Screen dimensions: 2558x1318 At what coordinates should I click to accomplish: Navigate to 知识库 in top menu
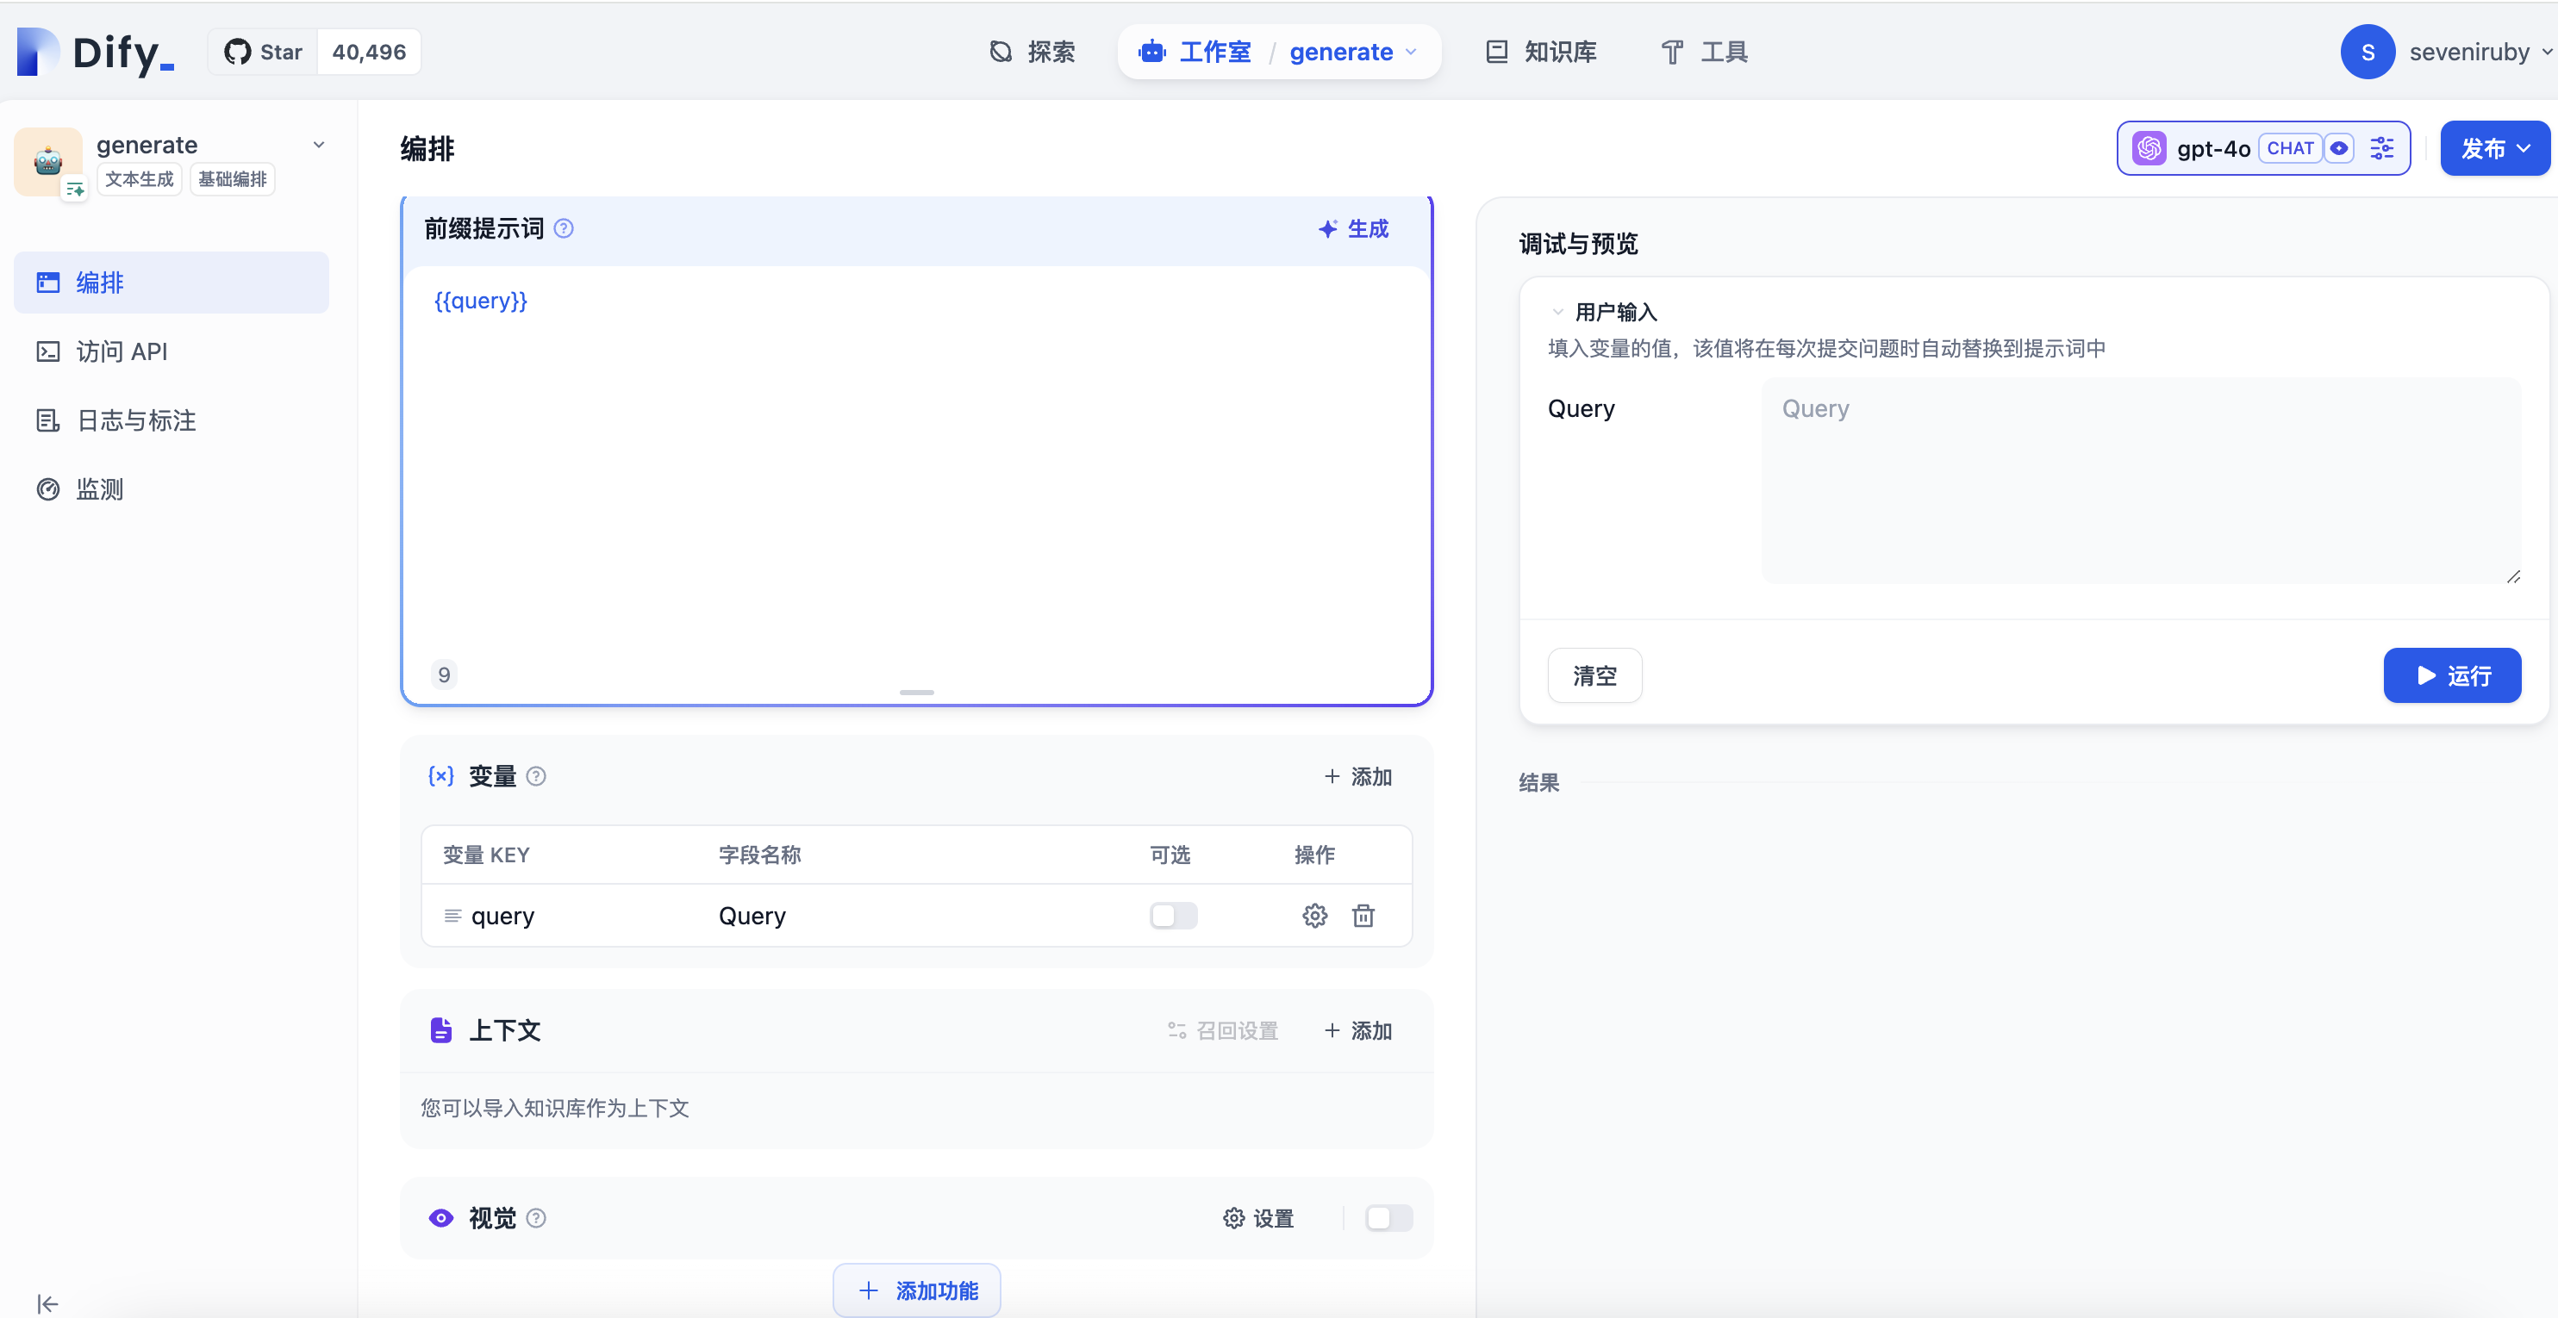tap(1540, 52)
